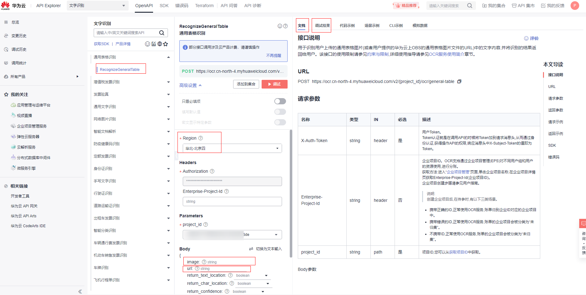
Task: Expand 所有产品 submenu arrow
Action: pos(78,76)
